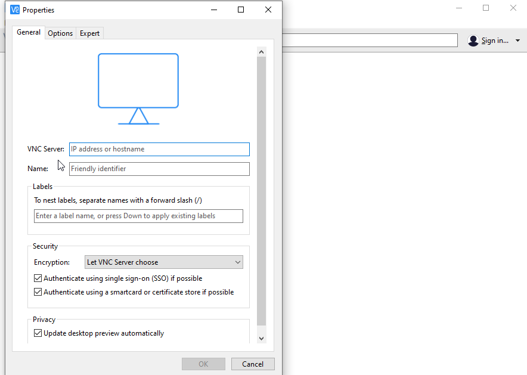527x375 pixels.
Task: Focus the VNC Server address field
Action: (x=159, y=149)
